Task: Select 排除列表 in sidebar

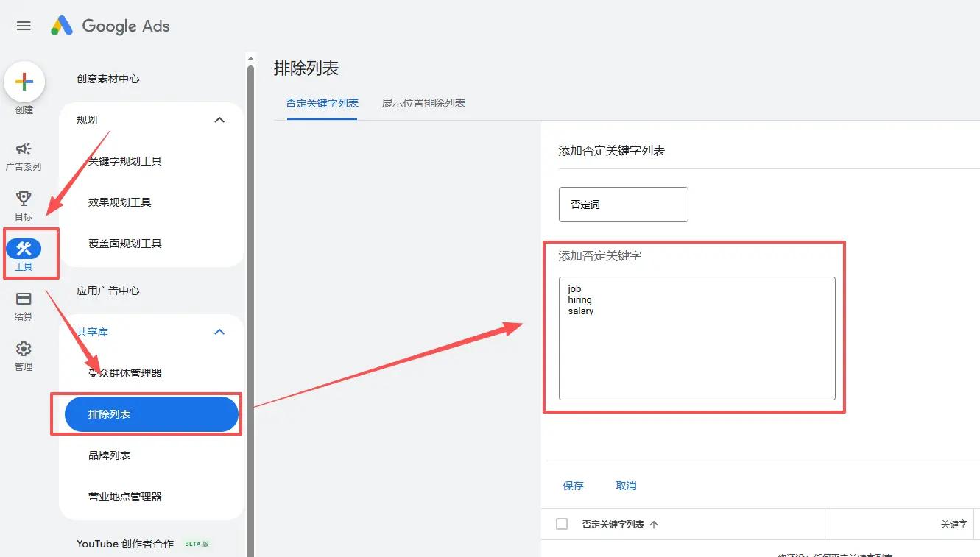Action: tap(152, 414)
